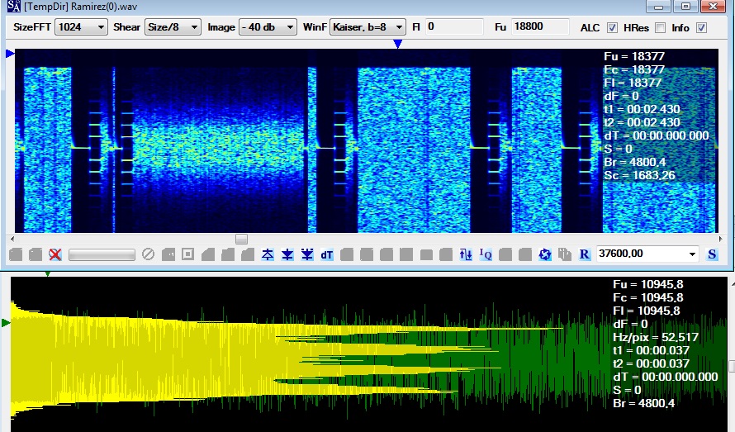735x432 pixels.
Task: Open the WinF Kaiser window dropdown
Action: (367, 27)
